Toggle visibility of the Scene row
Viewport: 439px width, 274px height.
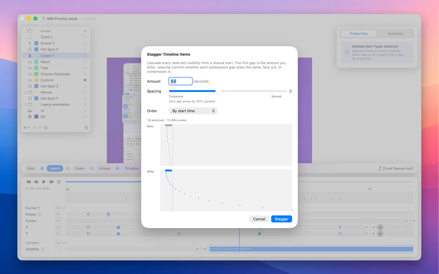[x=85, y=31]
